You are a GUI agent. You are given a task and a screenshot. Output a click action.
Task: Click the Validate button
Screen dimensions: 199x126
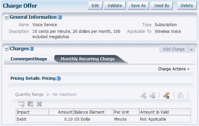pos(115,6)
